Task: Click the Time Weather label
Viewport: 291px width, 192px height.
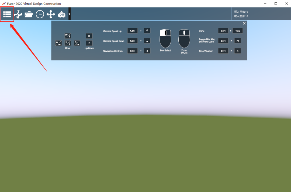Action: (206, 51)
